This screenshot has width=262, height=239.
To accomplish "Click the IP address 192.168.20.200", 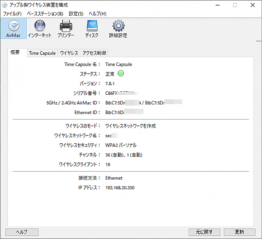I will 120,188.
